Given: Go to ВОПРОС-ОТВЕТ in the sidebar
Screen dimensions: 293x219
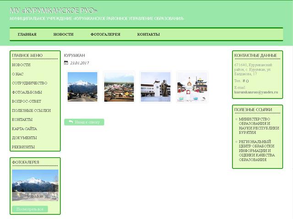Looking at the screenshot, I should click(27, 101).
